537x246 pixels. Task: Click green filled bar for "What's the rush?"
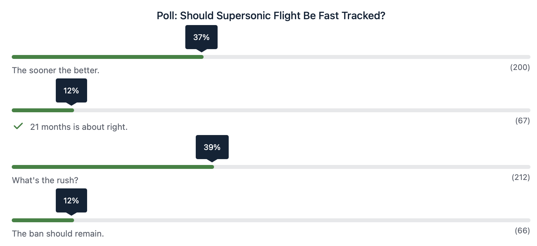click(x=113, y=167)
